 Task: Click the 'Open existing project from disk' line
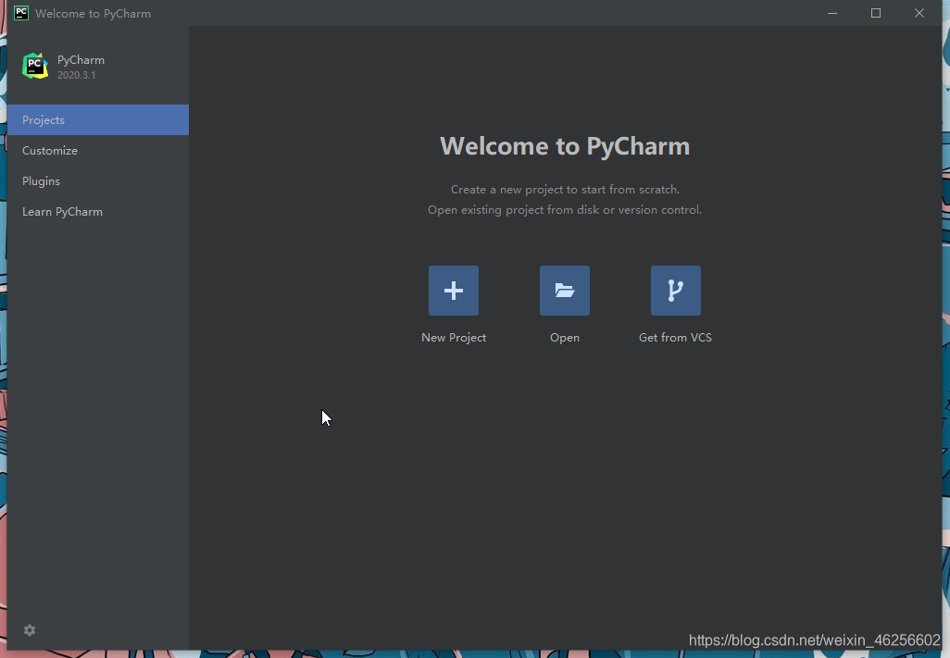(565, 209)
